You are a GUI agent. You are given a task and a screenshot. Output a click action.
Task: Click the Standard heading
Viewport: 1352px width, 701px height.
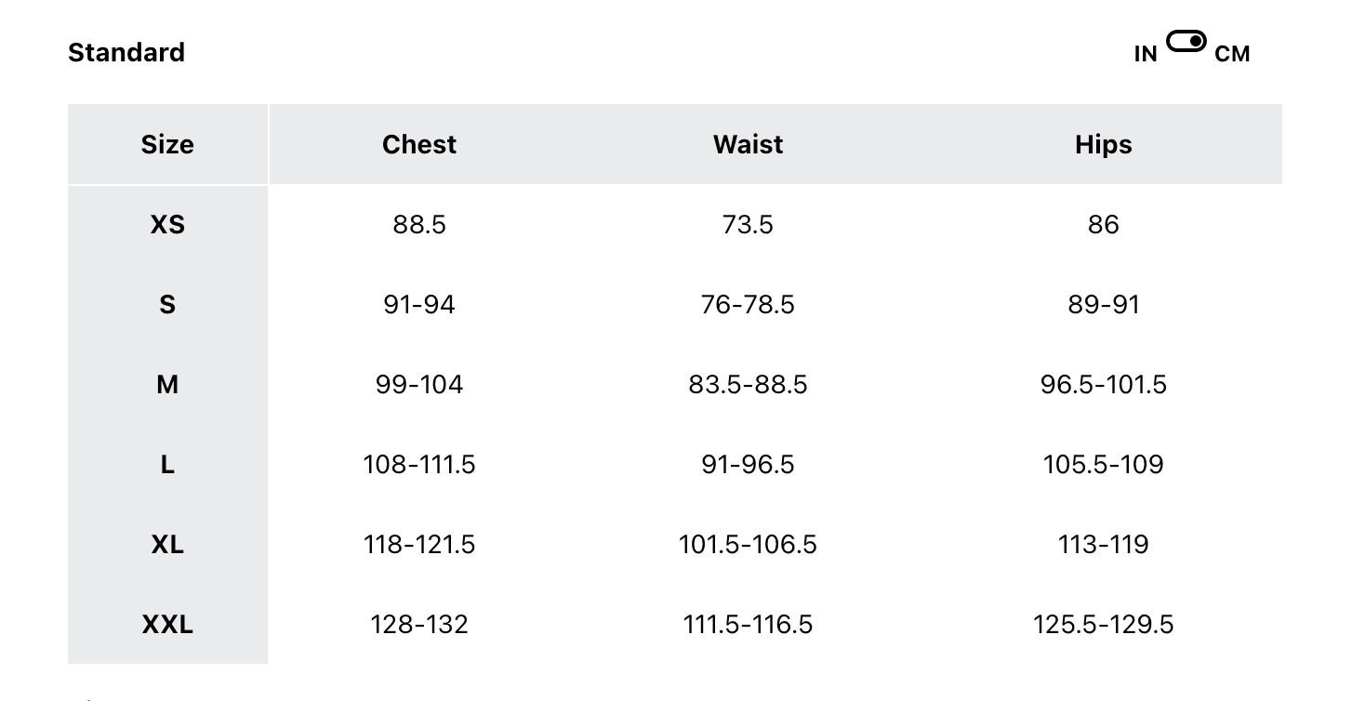point(126,52)
